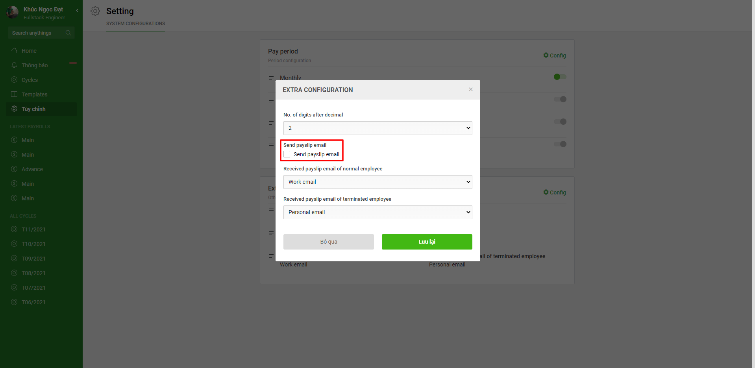Screen dimensions: 755x368
Task: Click the user avatar picture
Action: click(12, 12)
